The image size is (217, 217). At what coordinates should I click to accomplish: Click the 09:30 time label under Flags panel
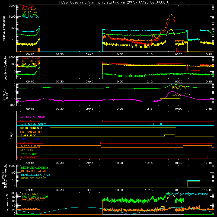[x=60, y=163]
